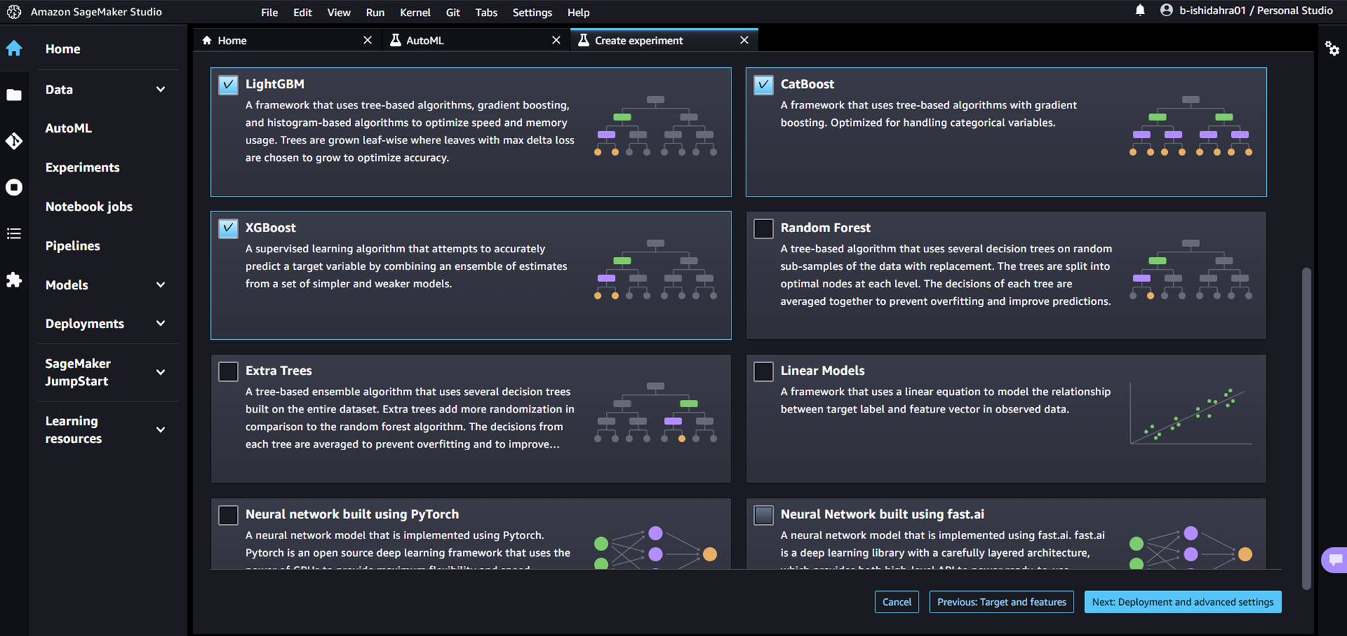Click the Home icon in left sidebar
Viewport: 1347px width, 636px height.
[14, 48]
